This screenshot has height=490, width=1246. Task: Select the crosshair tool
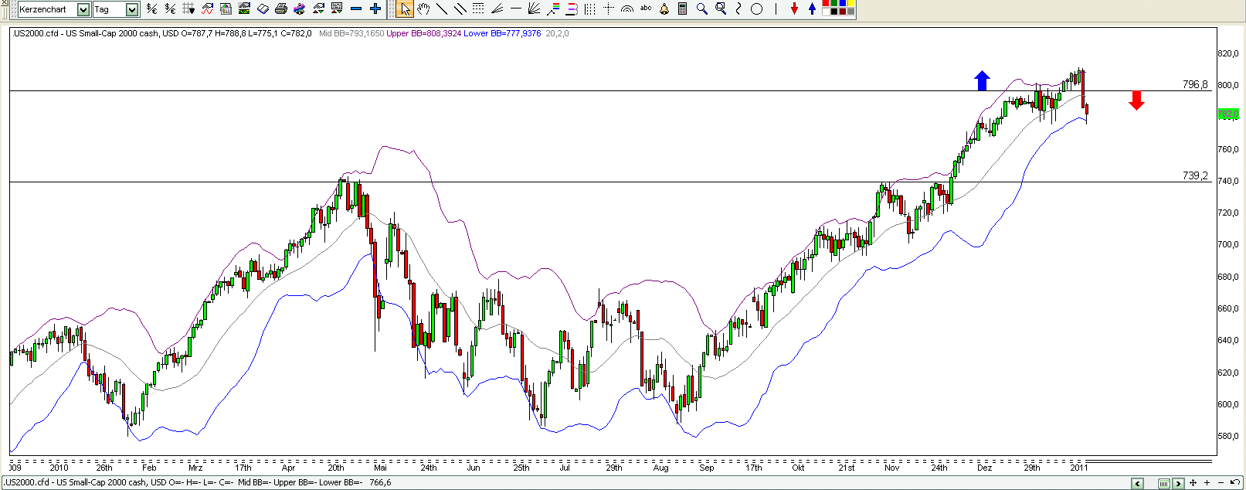click(609, 9)
